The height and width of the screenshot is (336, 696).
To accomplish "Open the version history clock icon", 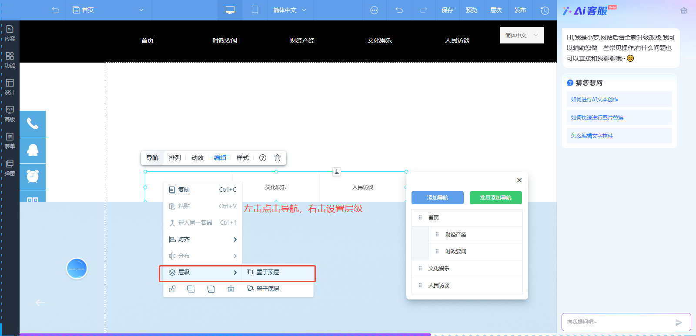I will (x=545, y=10).
